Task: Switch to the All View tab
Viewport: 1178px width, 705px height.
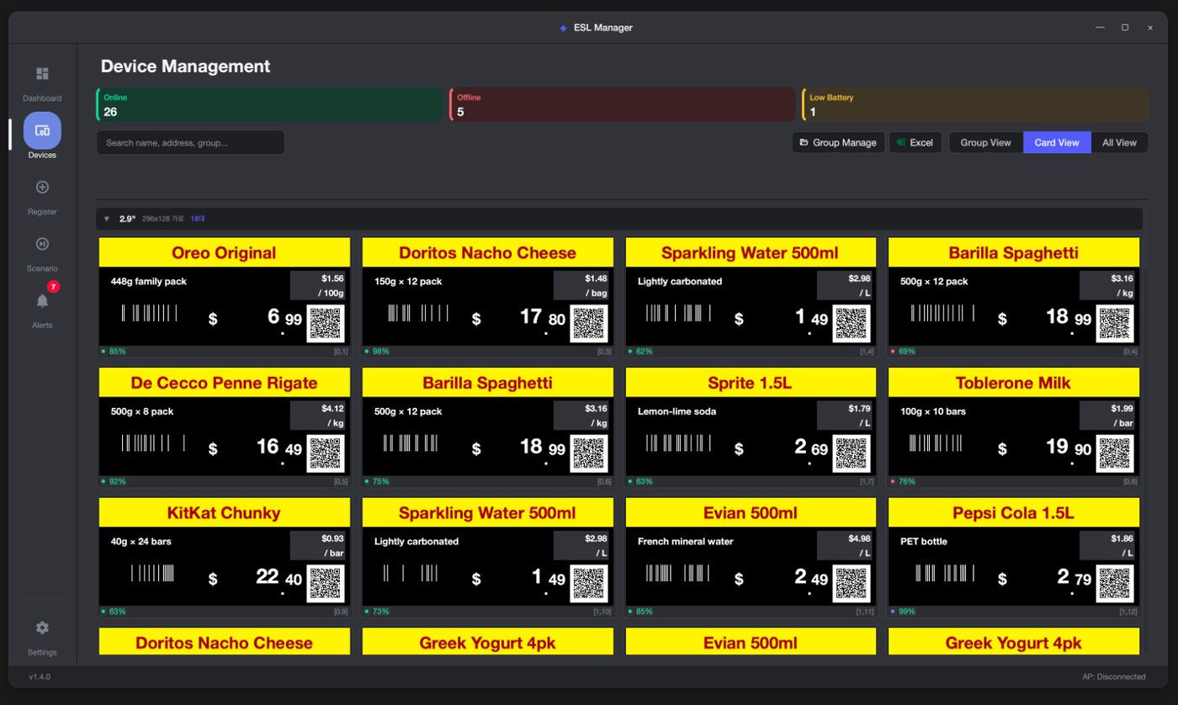Action: tap(1119, 143)
